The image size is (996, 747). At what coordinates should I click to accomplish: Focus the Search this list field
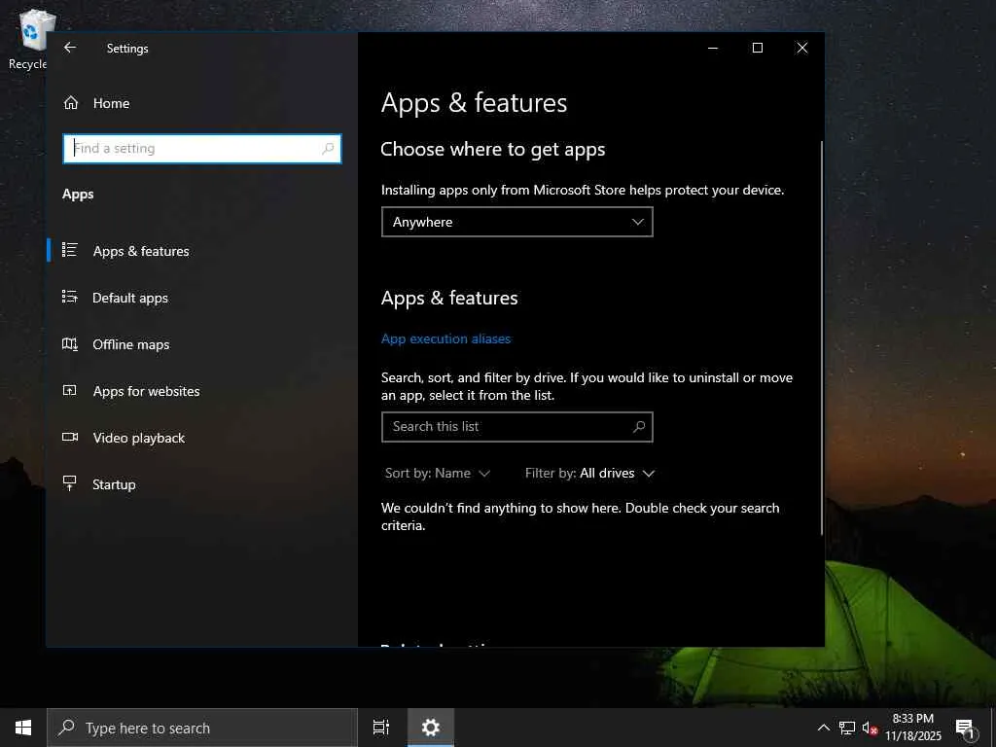(x=517, y=427)
